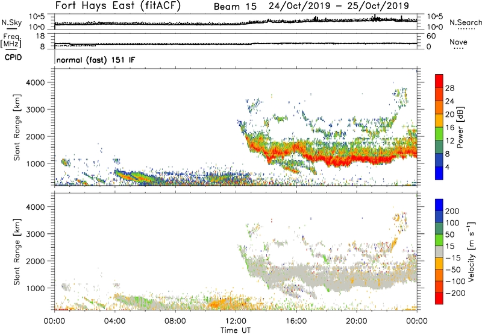Click the '-200' tick on the velocity scale

coord(455,293)
